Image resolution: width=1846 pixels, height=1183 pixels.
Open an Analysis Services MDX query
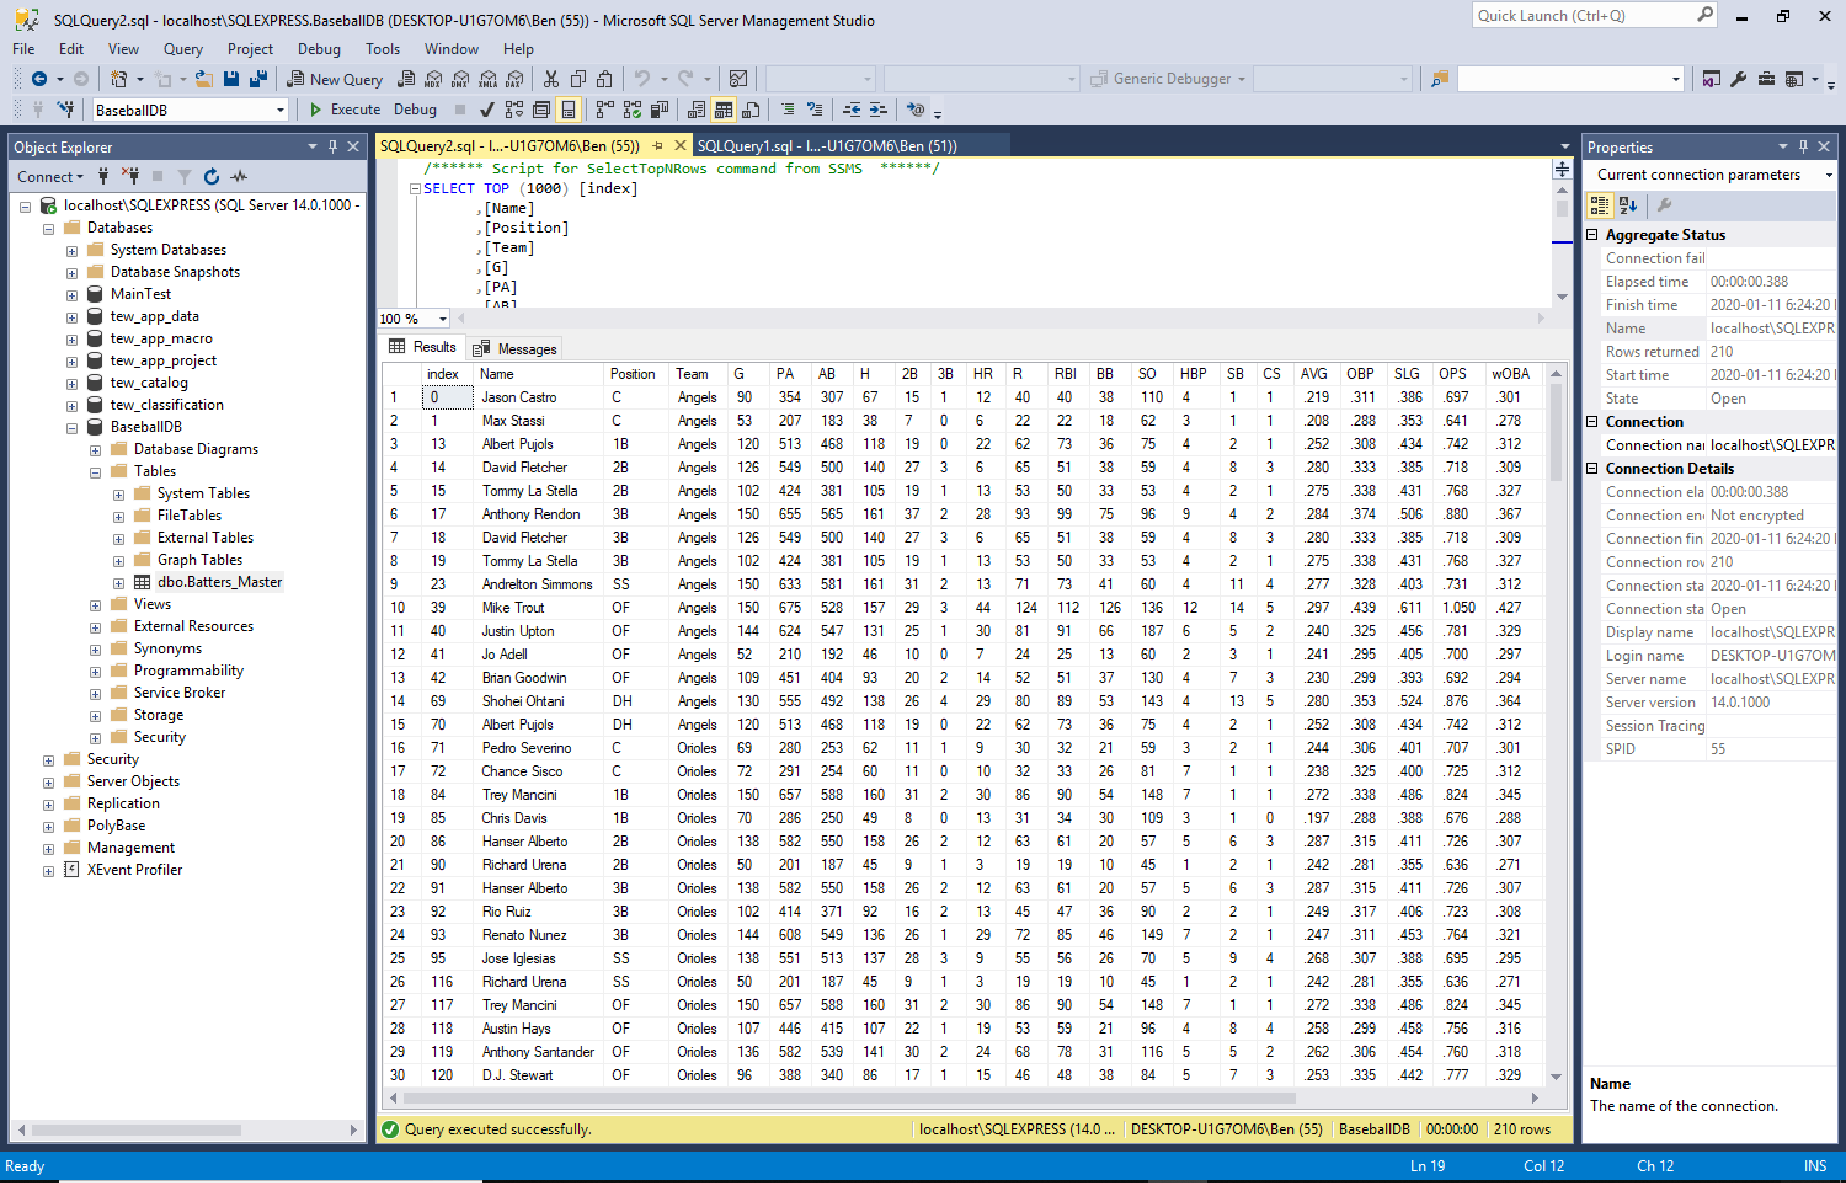coord(433,79)
